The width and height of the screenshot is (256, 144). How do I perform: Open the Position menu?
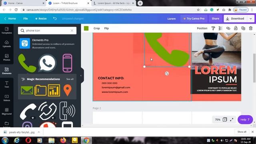point(202,28)
